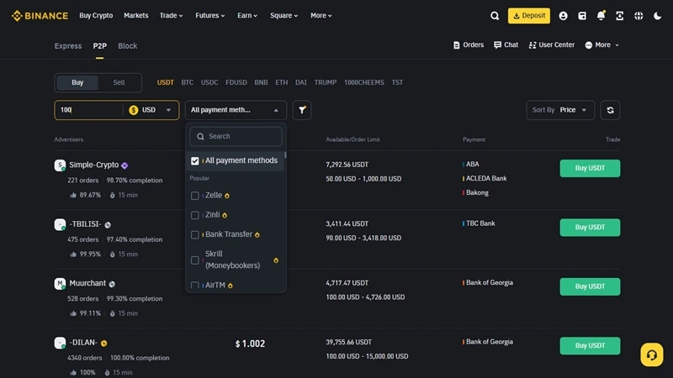673x378 pixels.
Task: Check the Bank Transfer checkbox
Action: point(195,235)
